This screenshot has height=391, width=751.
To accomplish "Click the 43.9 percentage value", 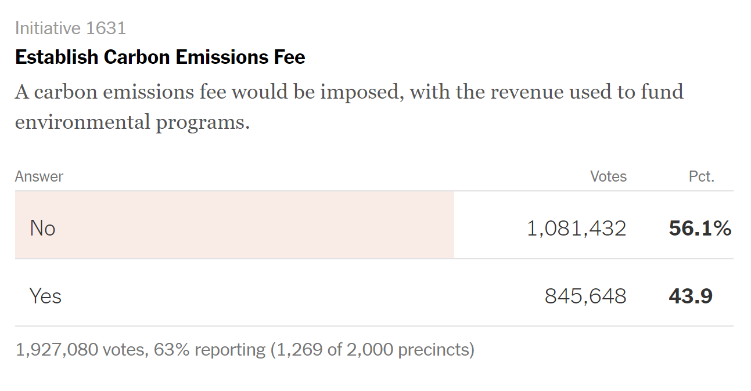I will click(691, 296).
